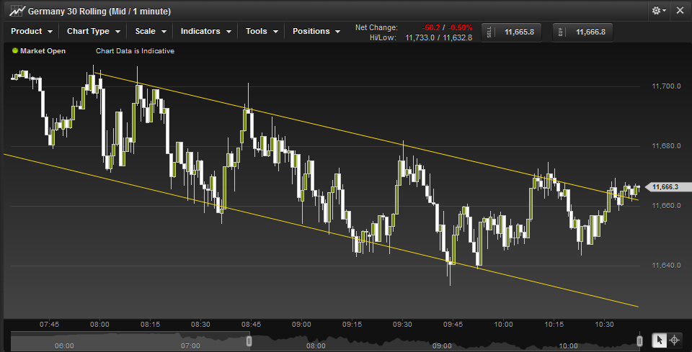Expand the Positions menu
This screenshot has width=692, height=352.
[x=316, y=32]
